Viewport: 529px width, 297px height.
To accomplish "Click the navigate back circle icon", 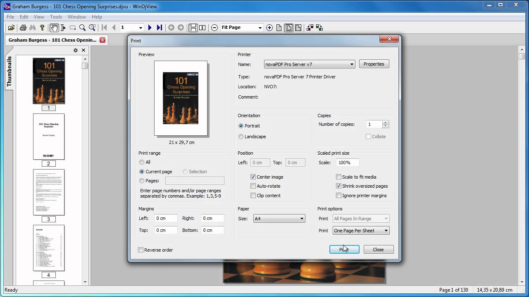I will (171, 28).
